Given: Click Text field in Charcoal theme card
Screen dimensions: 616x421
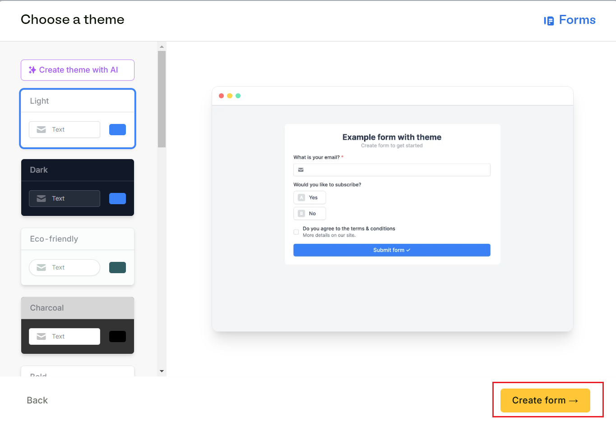Looking at the screenshot, I should tap(65, 336).
